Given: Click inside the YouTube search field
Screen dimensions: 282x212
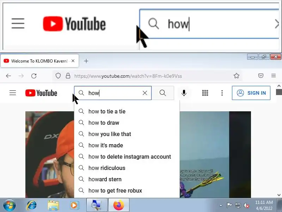Looking at the screenshot, I should [x=113, y=93].
